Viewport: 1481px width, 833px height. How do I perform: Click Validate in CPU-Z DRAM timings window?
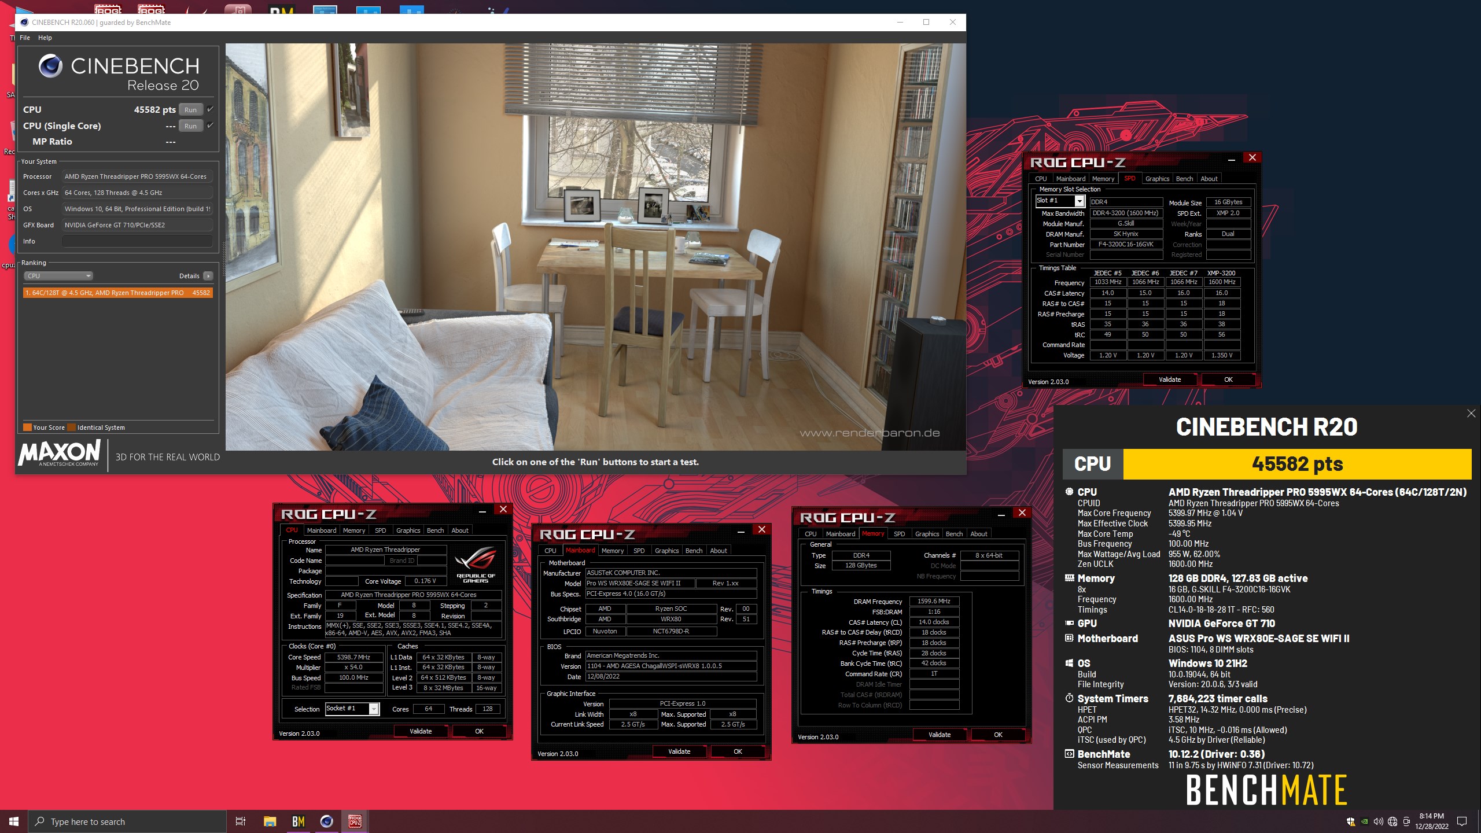coord(940,735)
